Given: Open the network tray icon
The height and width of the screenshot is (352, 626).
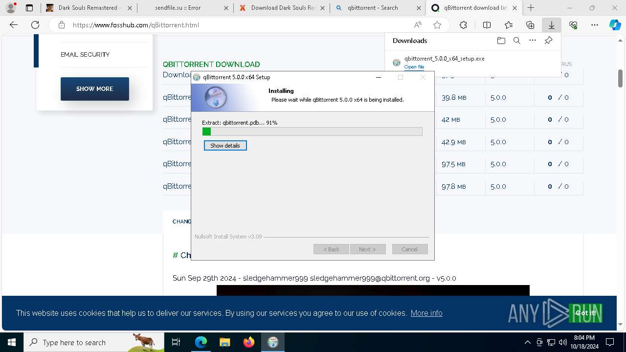Looking at the screenshot, I should [551, 342].
